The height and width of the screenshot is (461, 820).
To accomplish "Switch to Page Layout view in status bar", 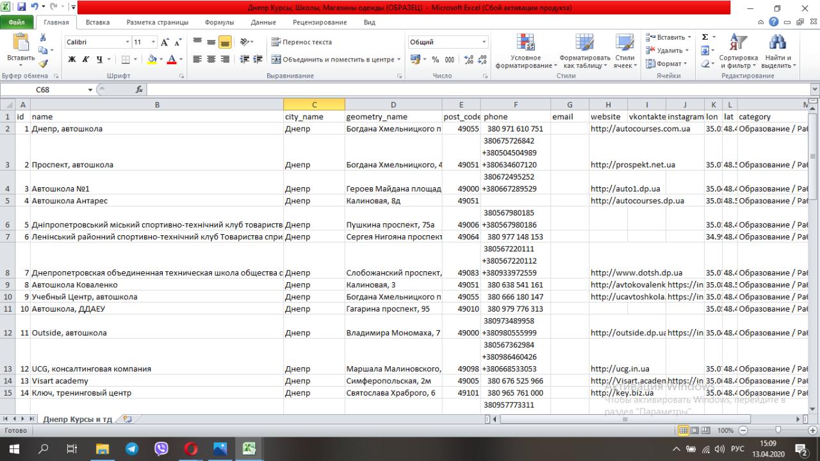I will 696,431.
